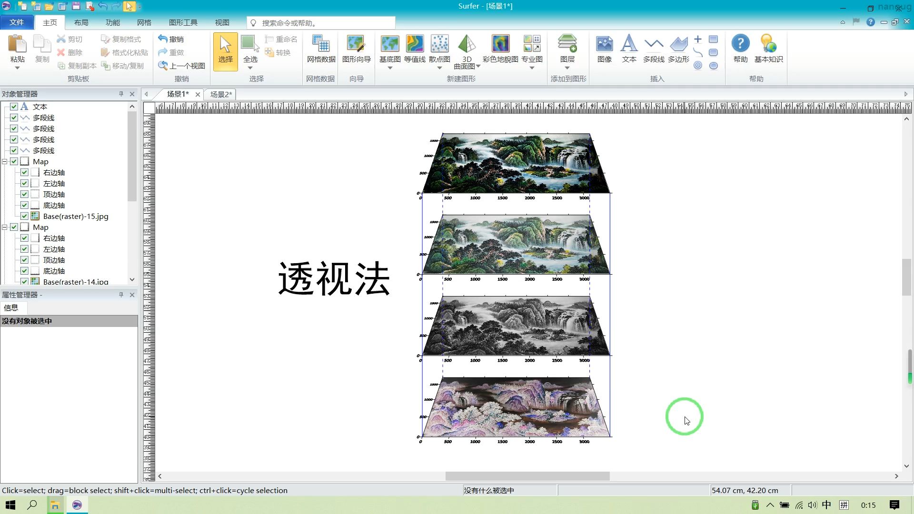Viewport: 914px width, 514px height.
Task: Toggle checkbox of first Map object
Action: 14,161
